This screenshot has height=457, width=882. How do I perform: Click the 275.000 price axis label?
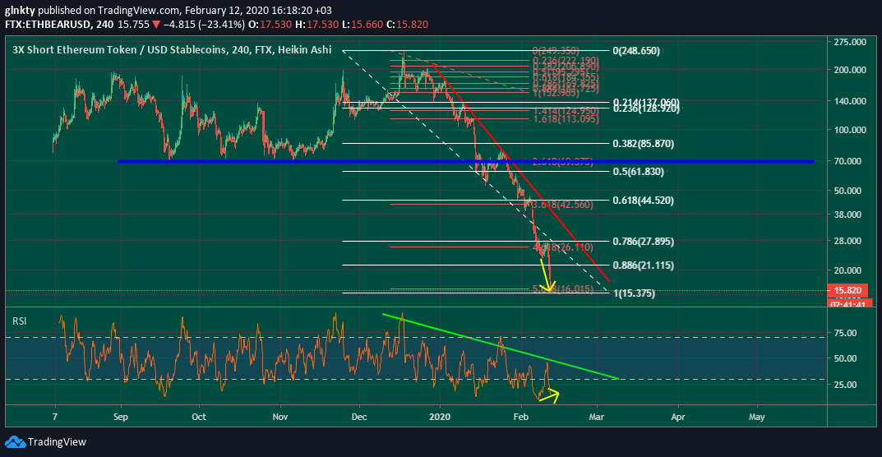(849, 42)
